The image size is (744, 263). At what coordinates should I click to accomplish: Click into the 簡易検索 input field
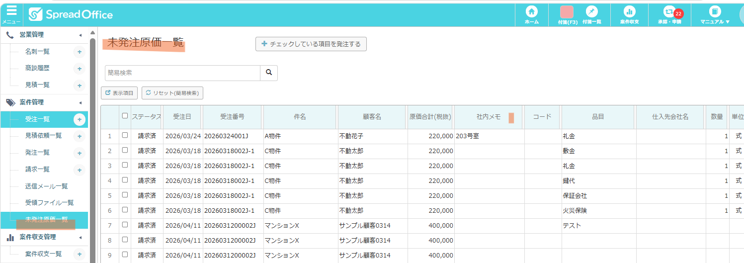point(182,73)
